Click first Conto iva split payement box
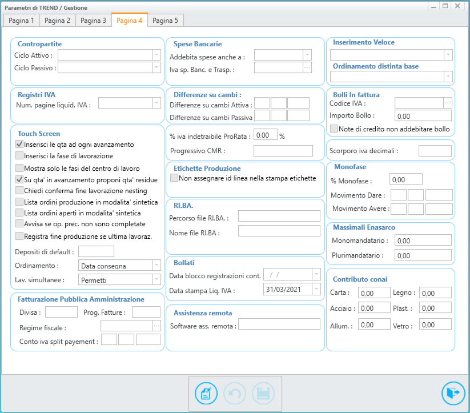 (109, 339)
